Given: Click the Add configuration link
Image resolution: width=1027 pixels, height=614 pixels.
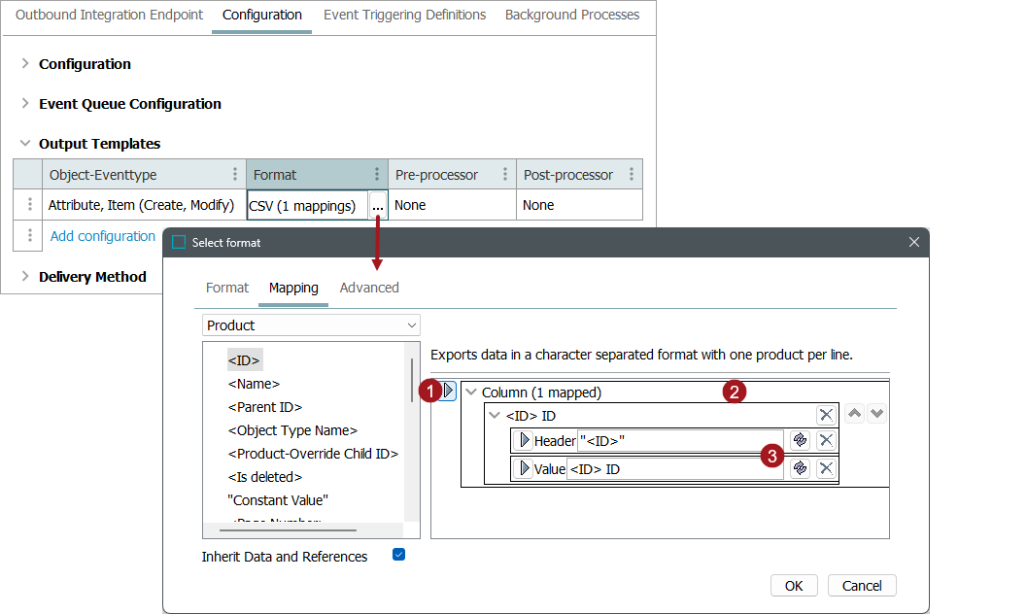Looking at the screenshot, I should click(x=103, y=236).
